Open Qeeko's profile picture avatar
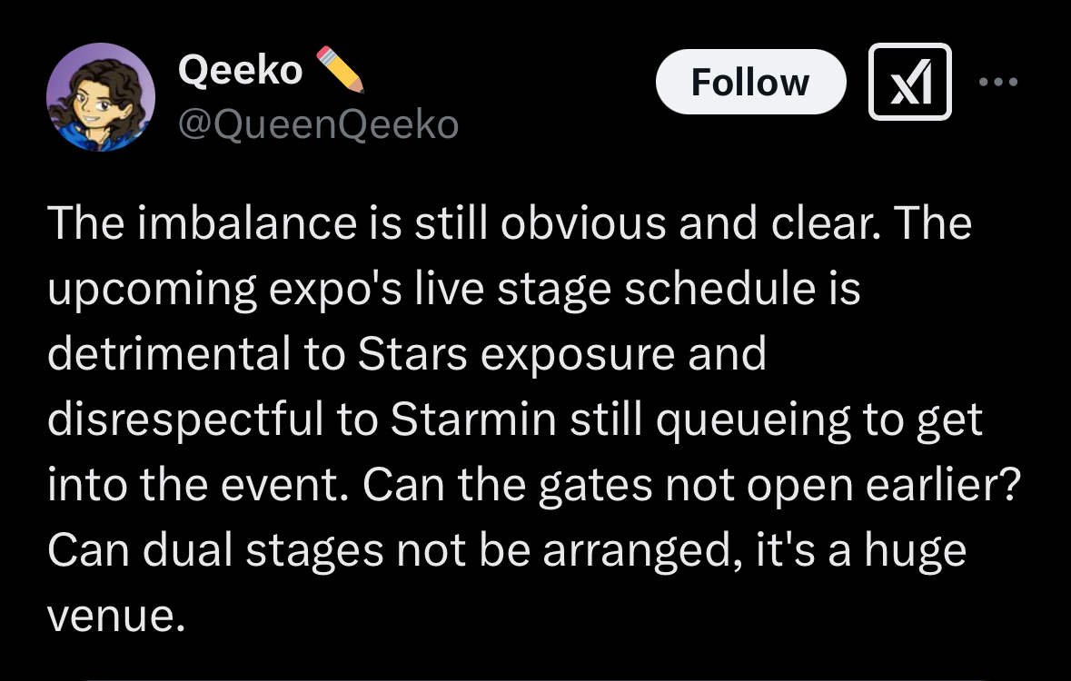 click(101, 96)
